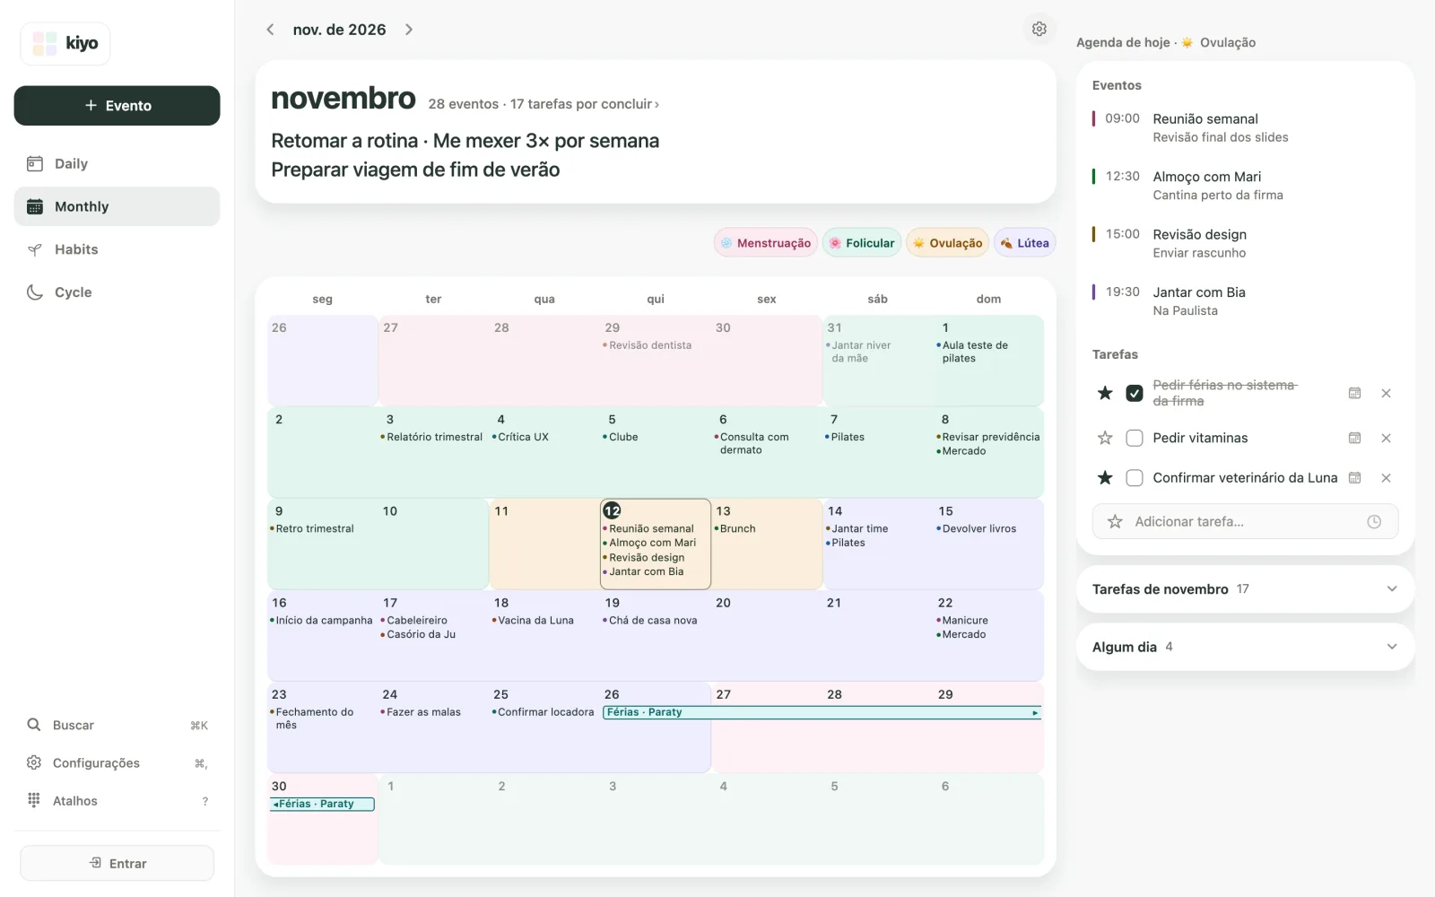Click Casório da Ju event
Image resolution: width=1435 pixels, height=897 pixels.
[418, 634]
